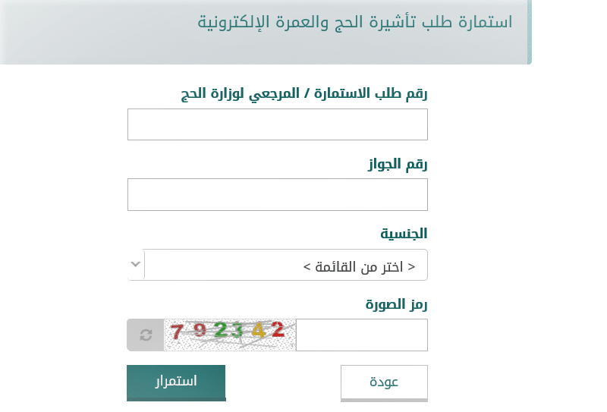Viewport: 607px width, 412px height.
Task: Focus the رقم طلب الاستمارة input field
Action: [x=278, y=124]
